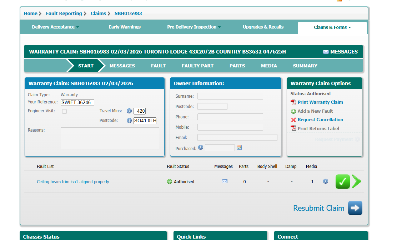Click the claim Postcode field SO41 0LH

(145, 121)
